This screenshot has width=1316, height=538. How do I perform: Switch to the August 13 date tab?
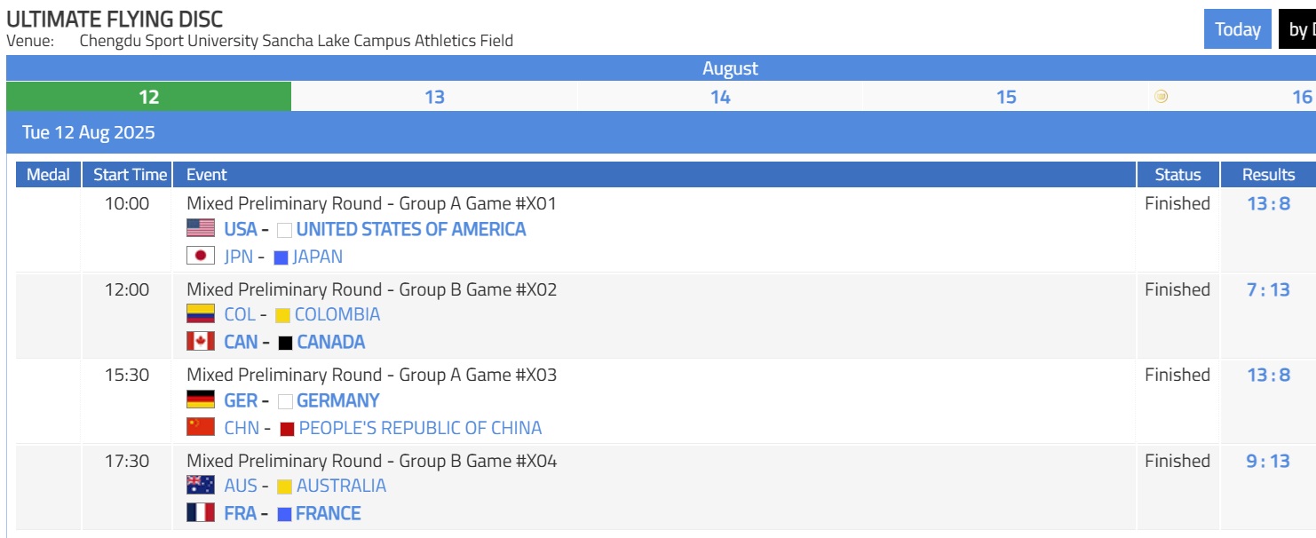(x=434, y=97)
